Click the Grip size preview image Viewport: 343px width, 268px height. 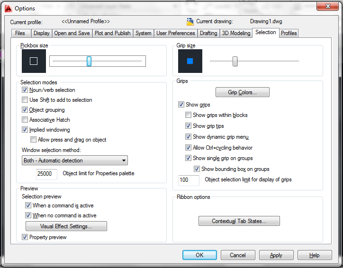click(x=190, y=61)
